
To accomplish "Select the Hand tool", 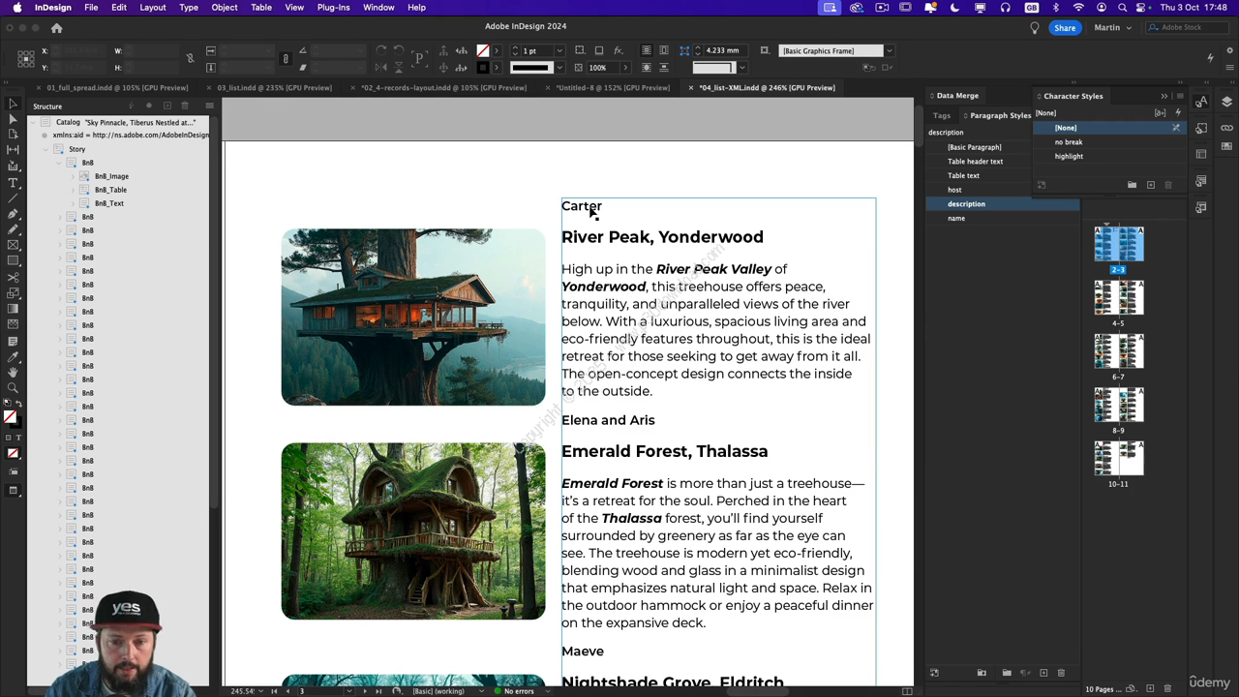I will click(13, 372).
